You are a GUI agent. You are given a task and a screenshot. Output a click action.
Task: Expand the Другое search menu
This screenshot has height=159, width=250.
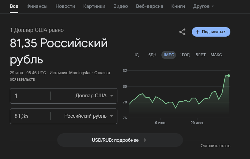203,6
